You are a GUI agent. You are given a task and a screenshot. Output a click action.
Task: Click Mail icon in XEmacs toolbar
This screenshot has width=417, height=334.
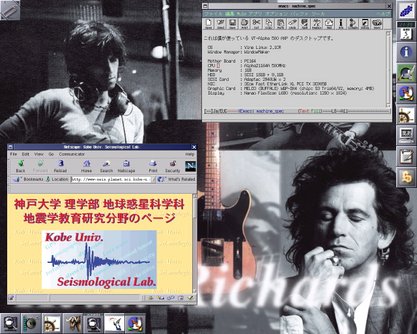click(x=329, y=23)
